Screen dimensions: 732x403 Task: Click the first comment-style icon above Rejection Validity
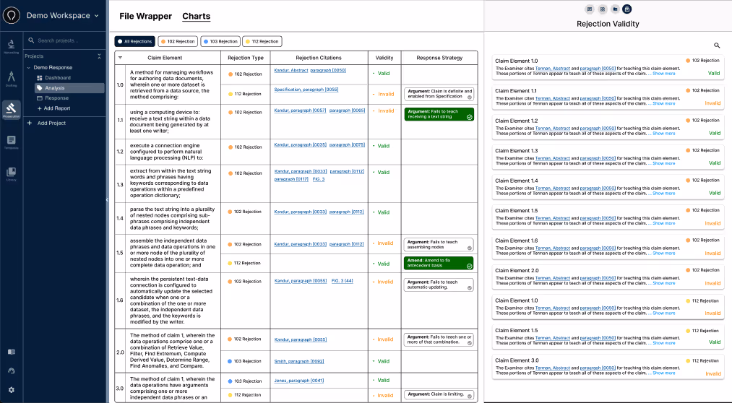[590, 9]
